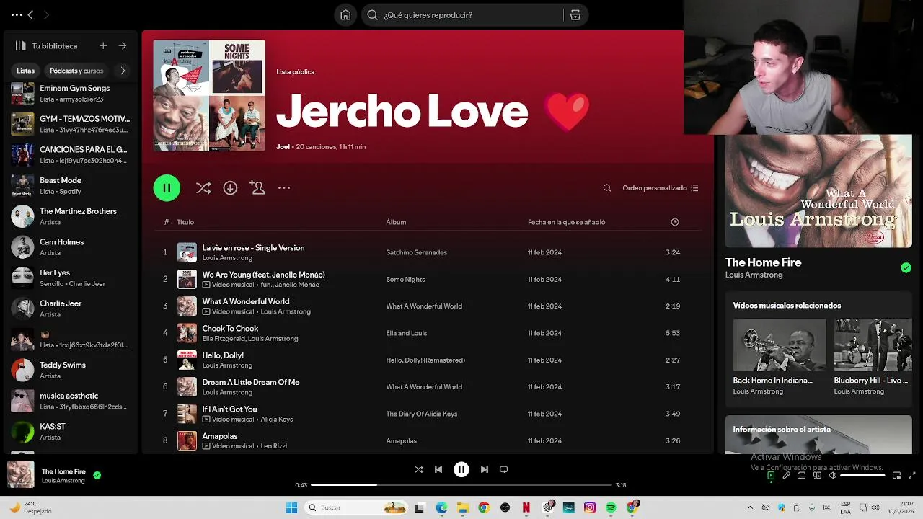Screen dimensions: 923x519
Task: Sort by Fecha en la que se añadió
Action: pyautogui.click(x=567, y=222)
